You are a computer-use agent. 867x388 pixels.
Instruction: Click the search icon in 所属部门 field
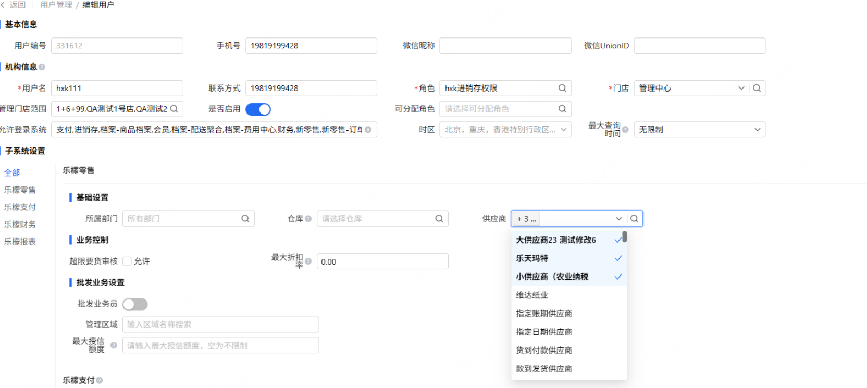(245, 219)
